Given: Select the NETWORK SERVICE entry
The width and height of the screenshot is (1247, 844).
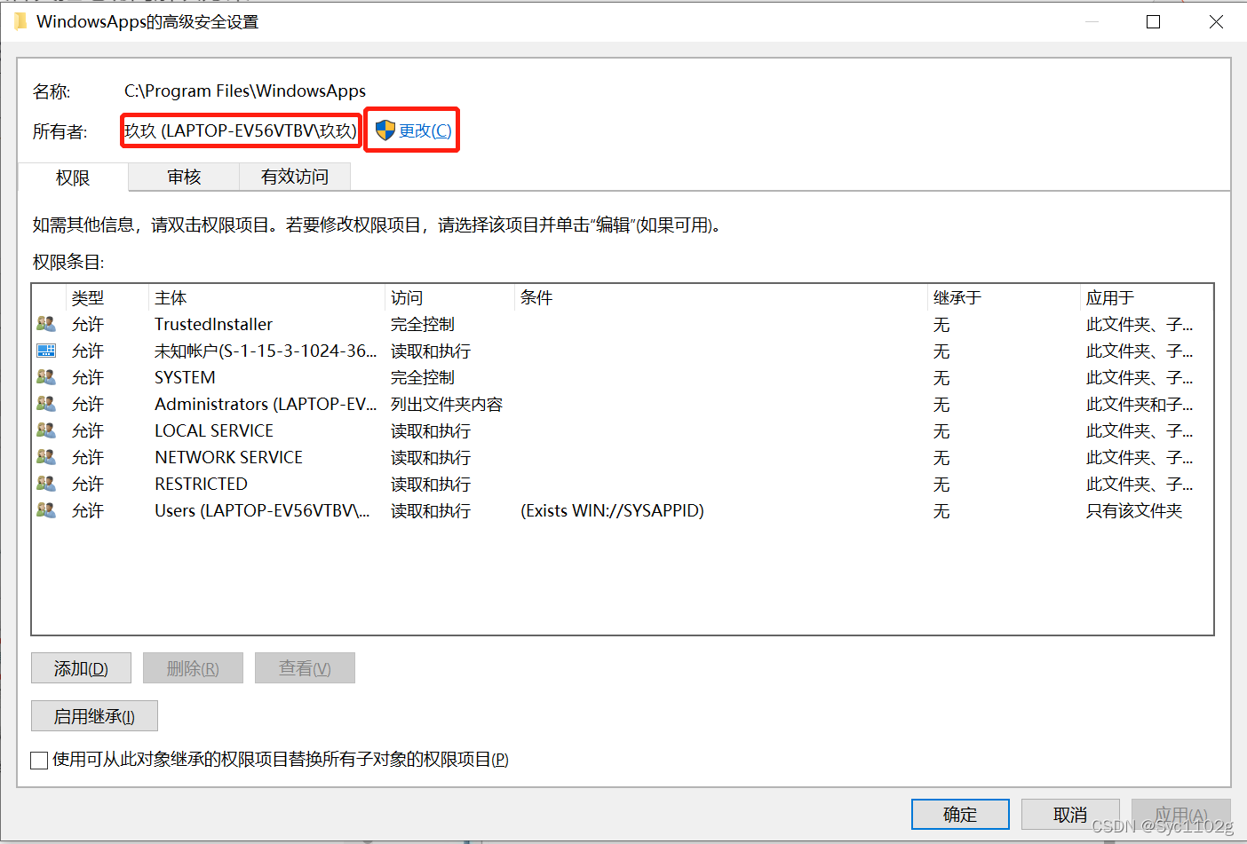Looking at the screenshot, I should point(228,457).
